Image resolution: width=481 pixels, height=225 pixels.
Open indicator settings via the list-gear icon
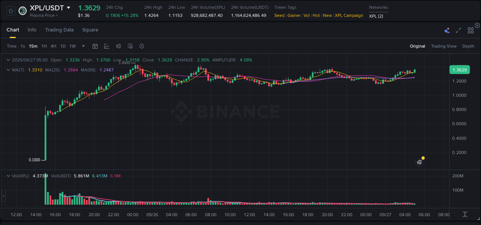130,46
